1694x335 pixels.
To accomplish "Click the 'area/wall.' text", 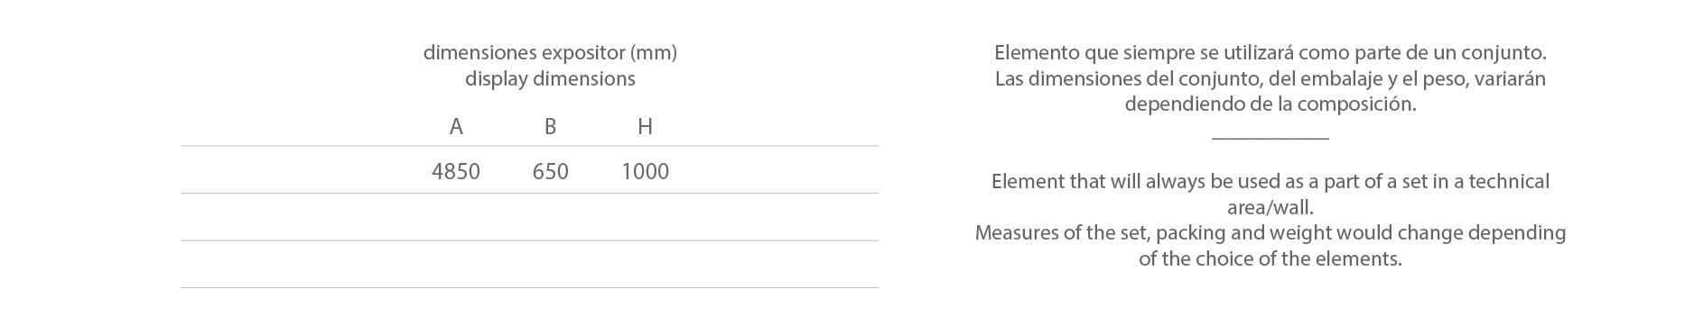I will point(1270,208).
